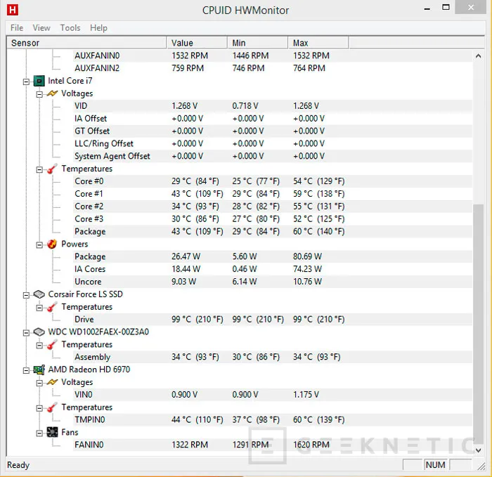Click the Sensor column header

tap(86, 43)
